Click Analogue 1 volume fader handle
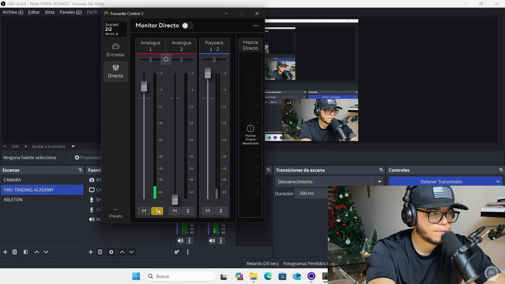 (x=144, y=86)
